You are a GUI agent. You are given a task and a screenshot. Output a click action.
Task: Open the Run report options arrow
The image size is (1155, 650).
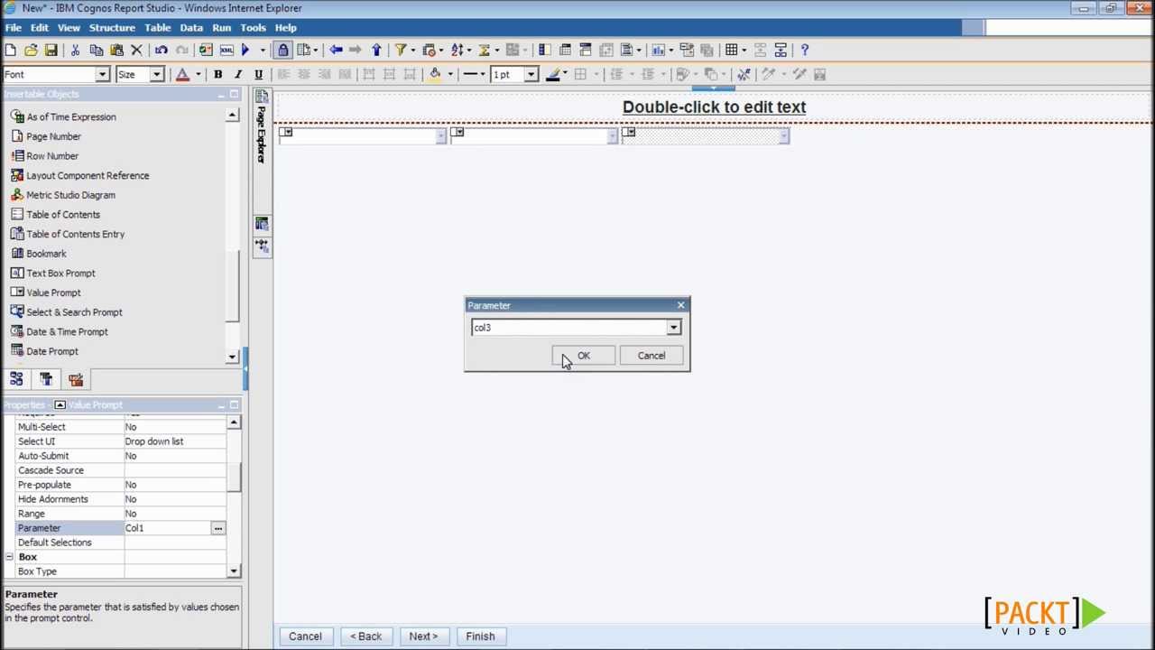(x=263, y=51)
